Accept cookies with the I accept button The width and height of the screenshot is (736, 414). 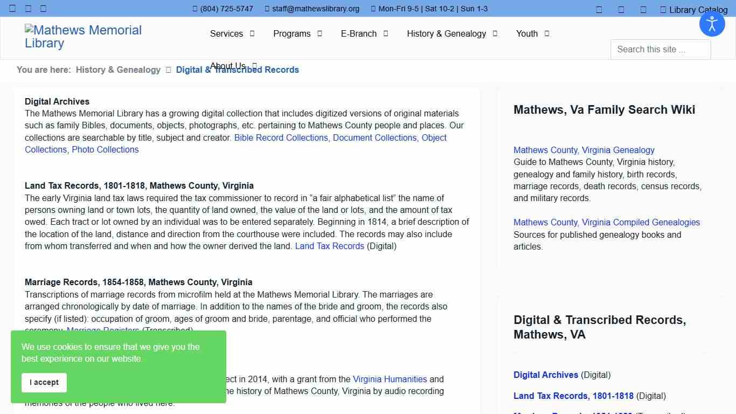pyautogui.click(x=44, y=382)
